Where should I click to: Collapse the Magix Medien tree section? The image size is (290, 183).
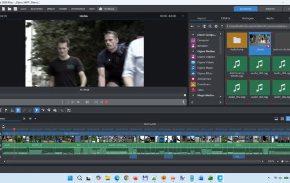click(x=193, y=95)
